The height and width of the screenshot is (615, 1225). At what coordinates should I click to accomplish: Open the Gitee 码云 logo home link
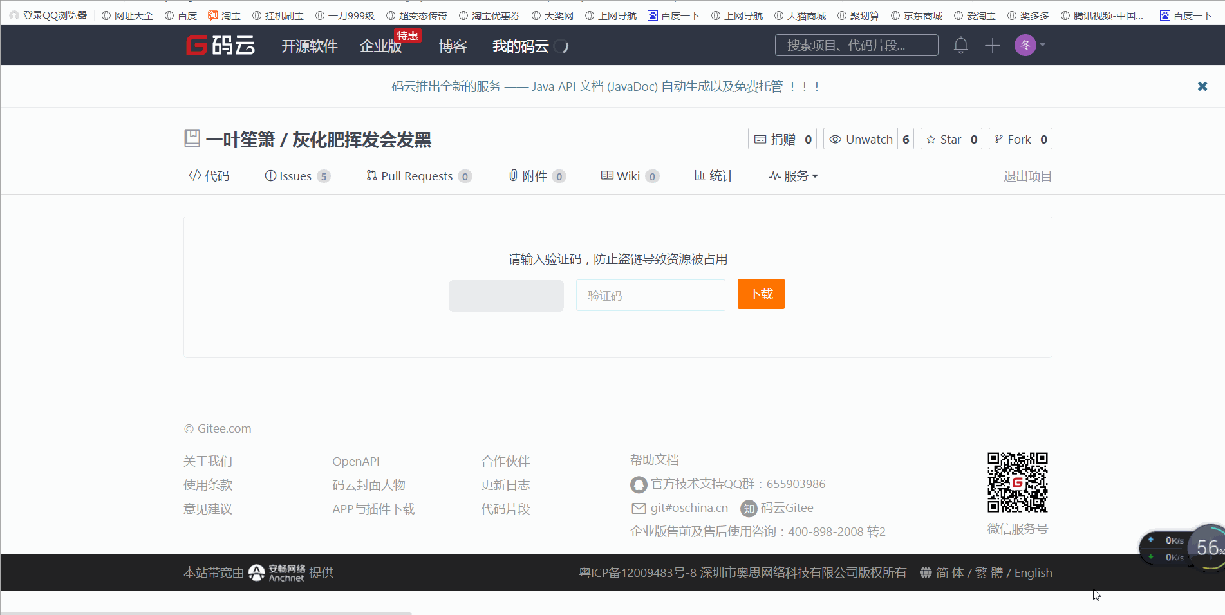point(220,45)
